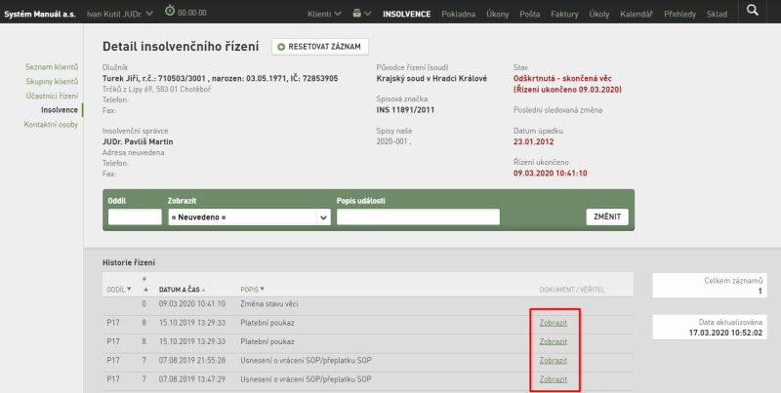Click the search magnifier icon
This screenshot has height=393, width=781.
(x=753, y=11)
